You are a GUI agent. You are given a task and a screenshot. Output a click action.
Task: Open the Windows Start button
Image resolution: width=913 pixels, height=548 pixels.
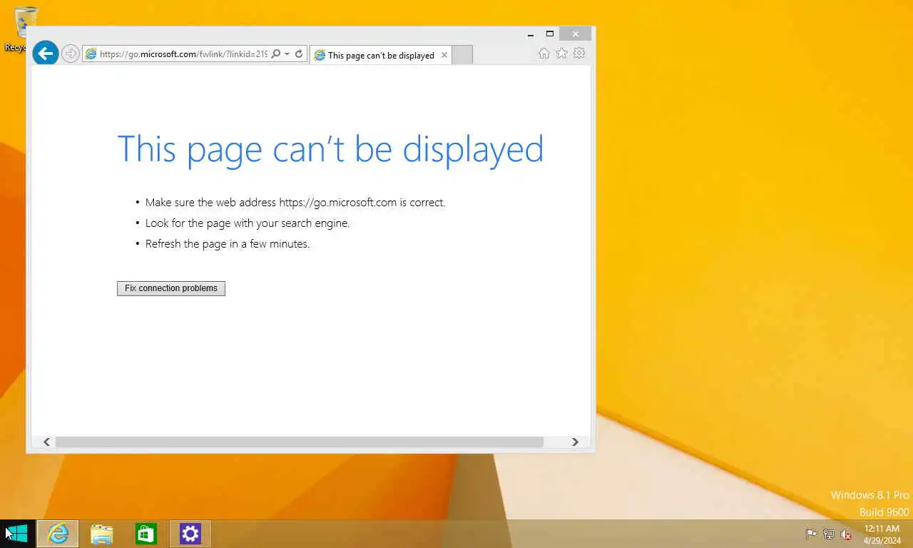tap(16, 534)
